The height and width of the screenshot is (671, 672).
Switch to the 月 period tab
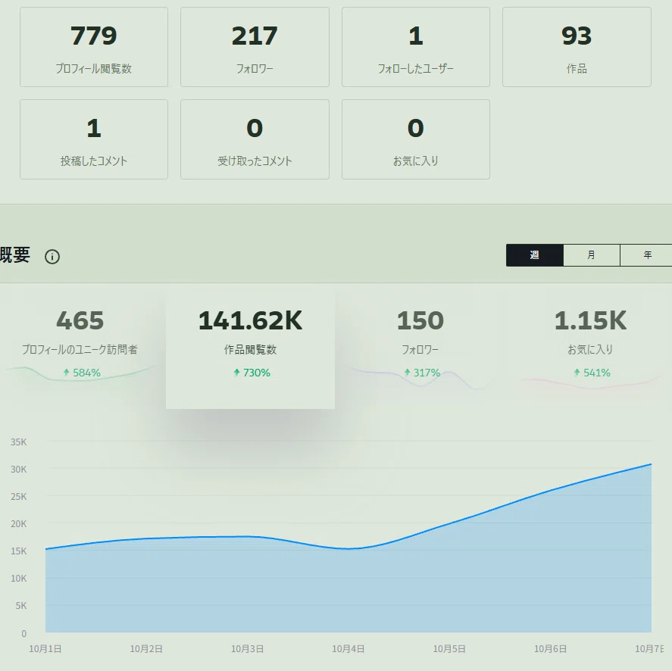(x=592, y=255)
